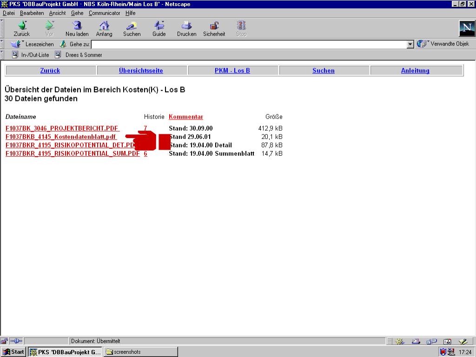
Task: Open F1037BK_3046_PROJEKTBERICHT.PDF file
Action: click(62, 128)
